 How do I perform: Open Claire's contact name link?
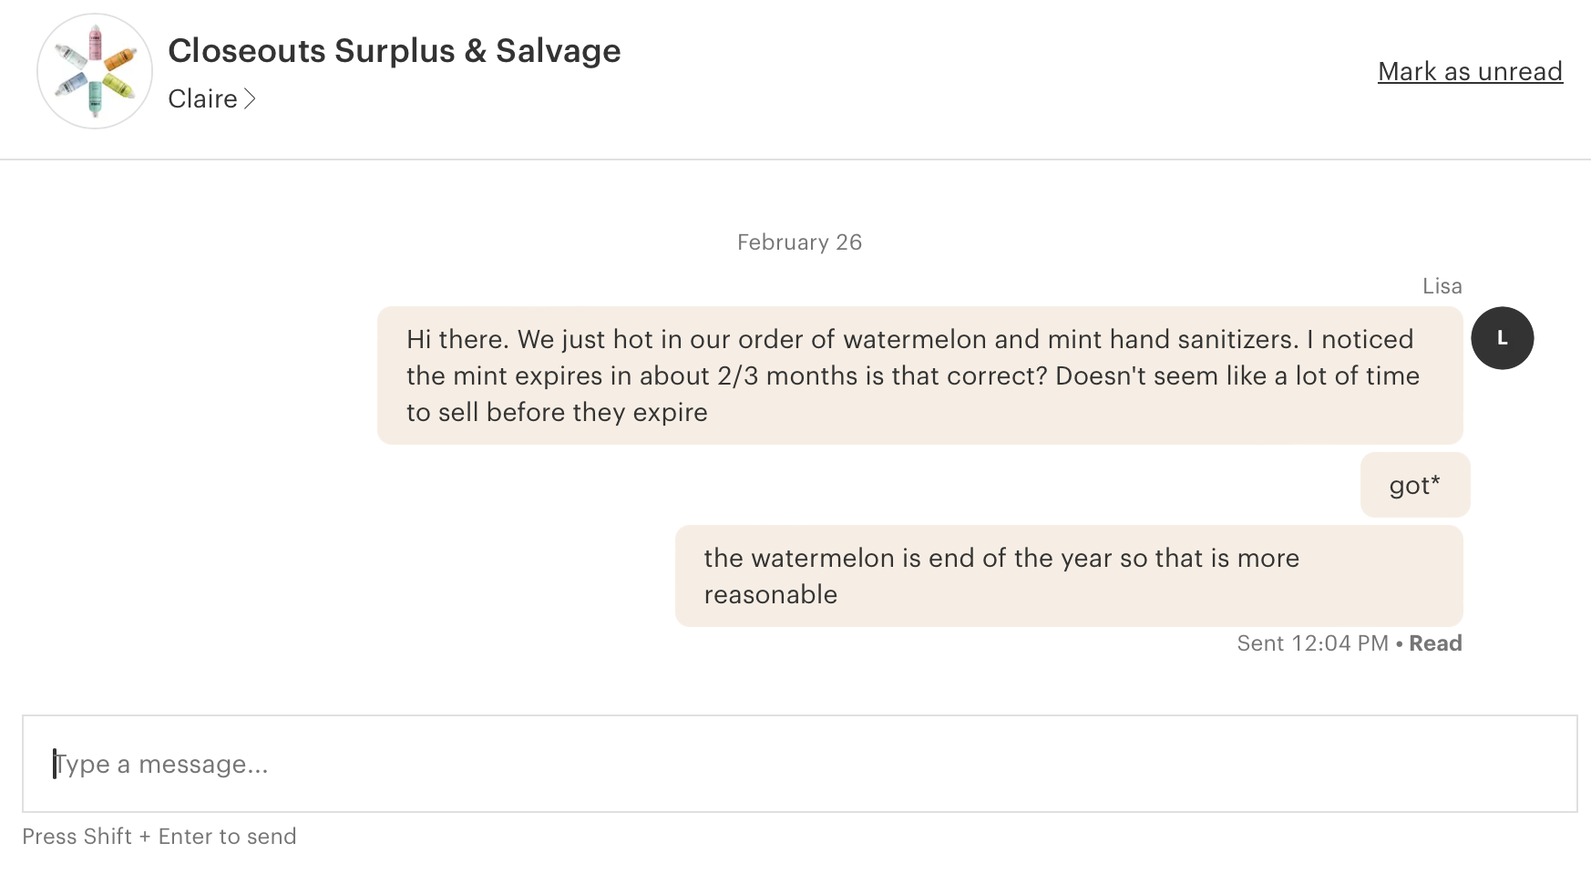click(202, 98)
